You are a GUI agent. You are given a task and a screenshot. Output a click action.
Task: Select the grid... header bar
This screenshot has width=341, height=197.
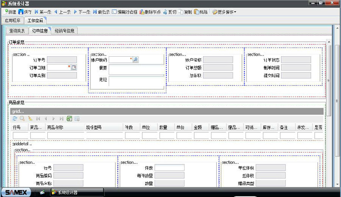click(167, 111)
